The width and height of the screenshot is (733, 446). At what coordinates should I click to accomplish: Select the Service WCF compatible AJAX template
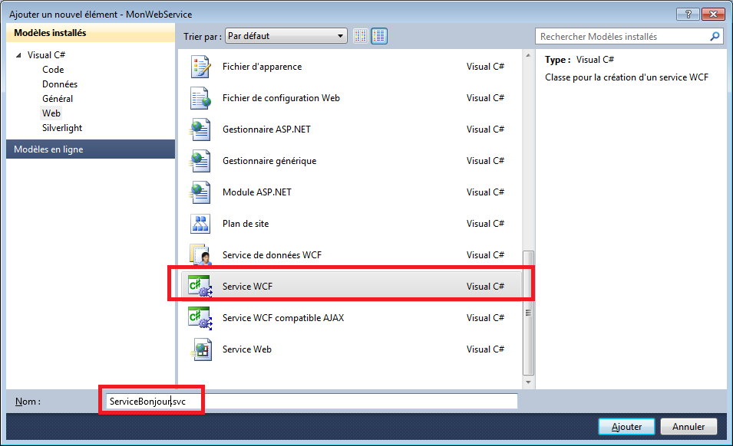[x=282, y=318]
